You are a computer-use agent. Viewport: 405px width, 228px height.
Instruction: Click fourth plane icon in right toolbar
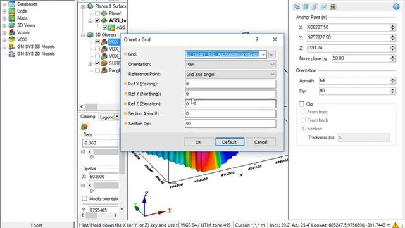click(324, 7)
